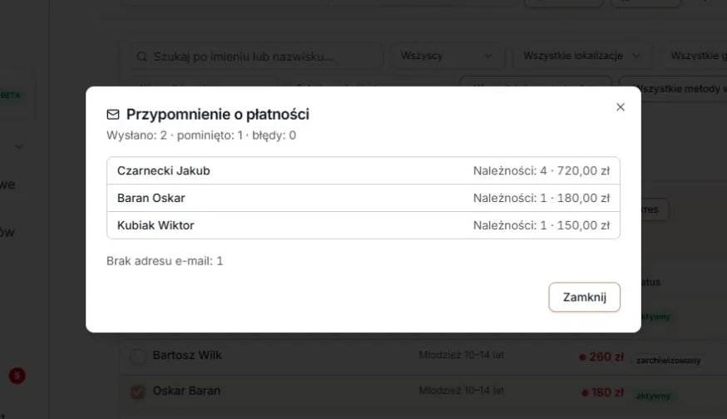Select the Kubiak Wiktor row
Screen dimensions: 727x419
(363, 225)
